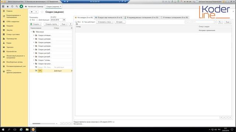This screenshot has width=236, height=132.
Task: Go forward with the right arrow button
Action: tap(36, 12)
